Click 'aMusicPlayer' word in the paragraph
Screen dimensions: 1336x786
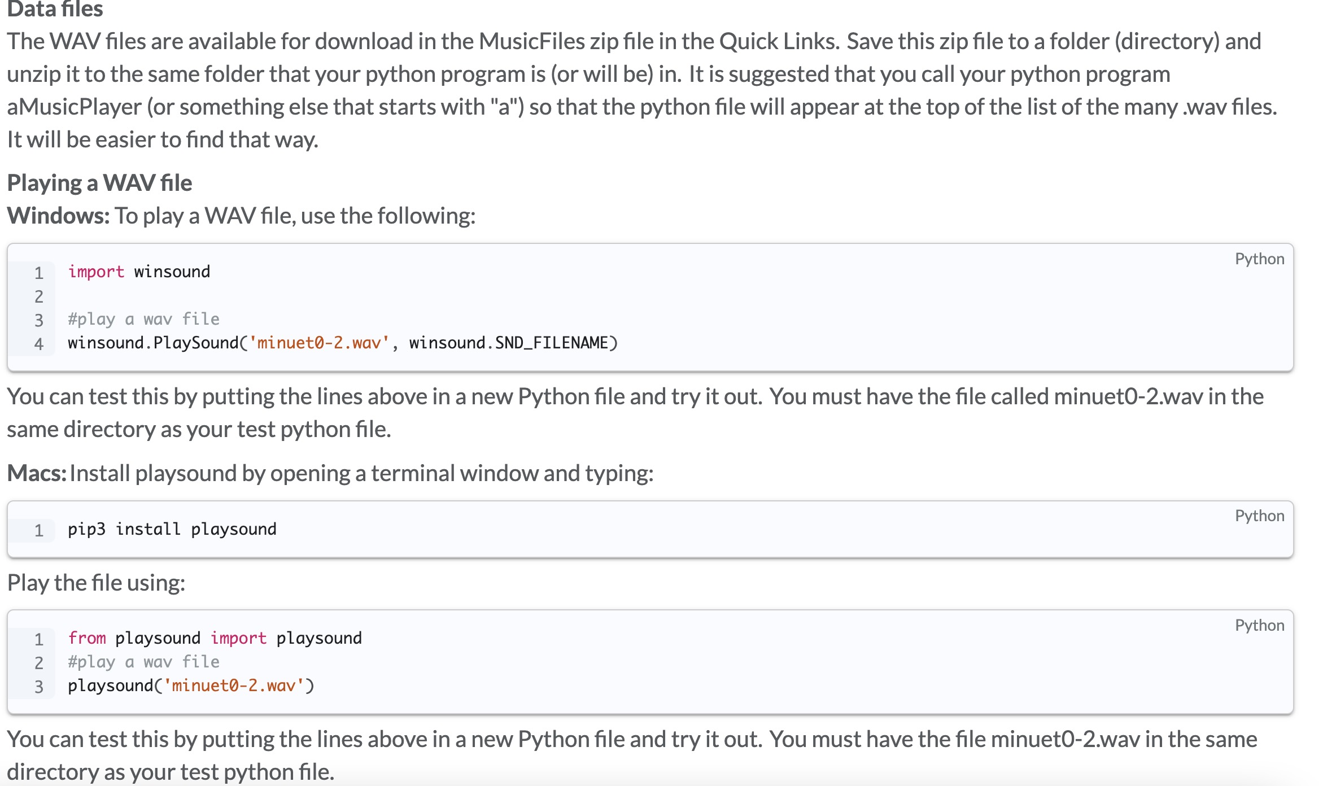tap(74, 107)
